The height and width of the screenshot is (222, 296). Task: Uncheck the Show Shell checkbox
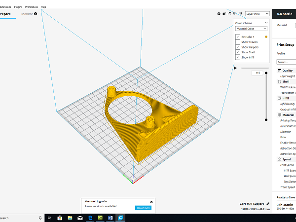point(238,52)
